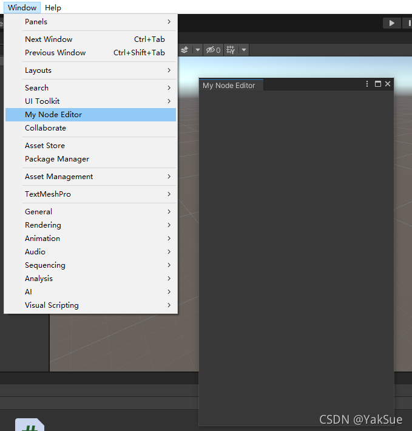The height and width of the screenshot is (431, 412).
Task: Expand the Rendering submenu
Action: [90, 225]
